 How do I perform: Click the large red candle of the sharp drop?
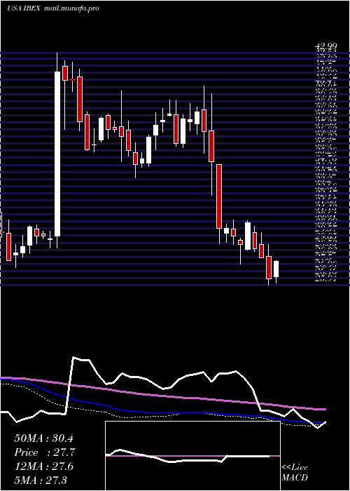click(219, 196)
